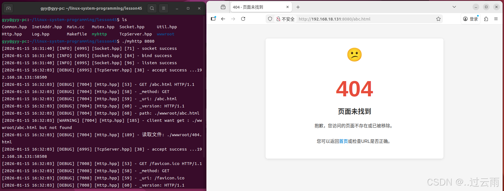Expand the list all tabs chevron
The image size is (504, 191).
tap(454, 7)
